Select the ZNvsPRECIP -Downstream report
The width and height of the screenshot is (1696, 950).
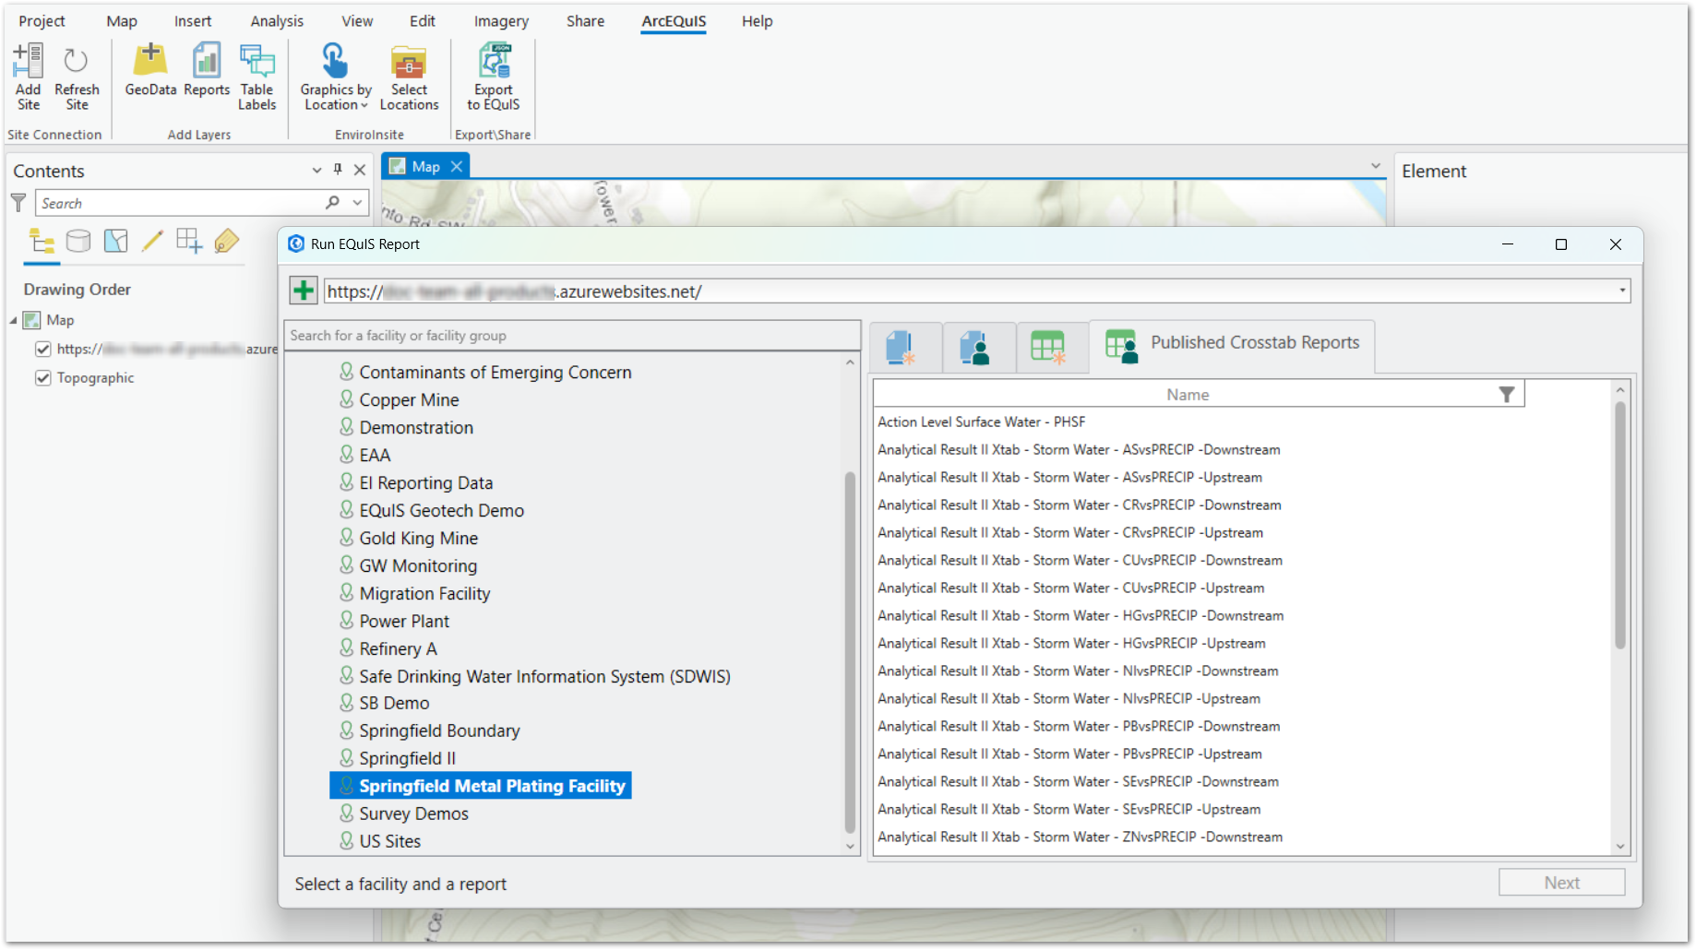1080,837
